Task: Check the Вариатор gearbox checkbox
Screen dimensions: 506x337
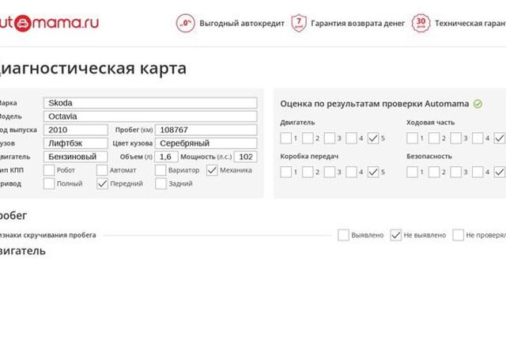Action: (x=160, y=170)
